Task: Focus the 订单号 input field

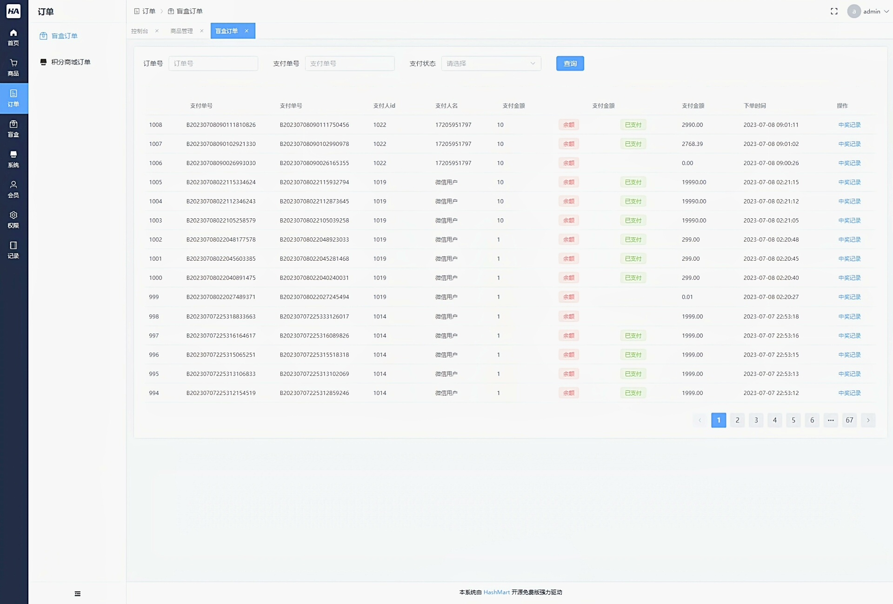Action: (213, 63)
